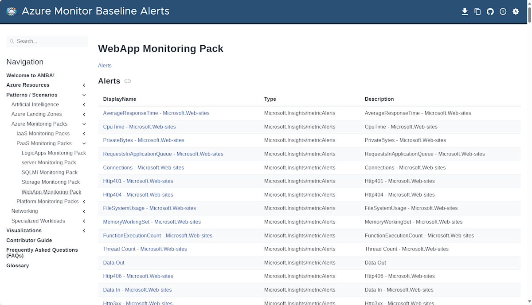Image resolution: width=532 pixels, height=305 pixels.
Task: Open Thread Count - Microsoft.Web-sites link
Action: pos(145,249)
